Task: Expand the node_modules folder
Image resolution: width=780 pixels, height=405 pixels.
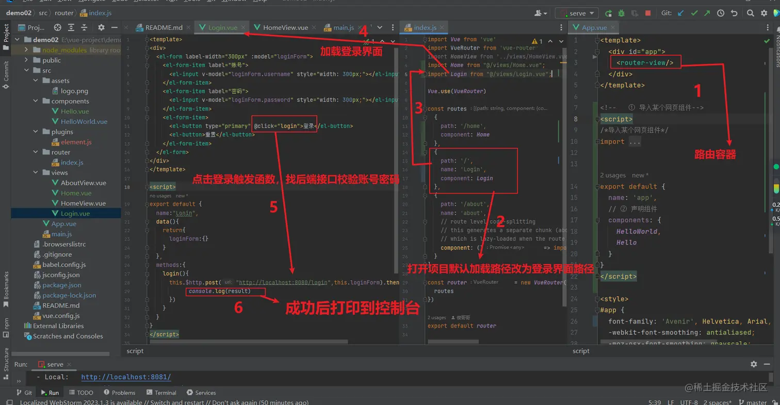Action: pos(26,50)
